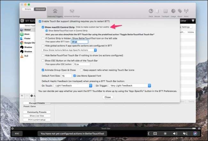
Task: Open the On Trigger feedback dropdown
Action: (130, 86)
